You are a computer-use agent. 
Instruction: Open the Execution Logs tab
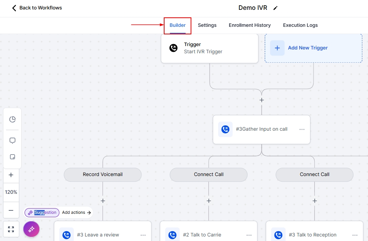click(x=300, y=25)
